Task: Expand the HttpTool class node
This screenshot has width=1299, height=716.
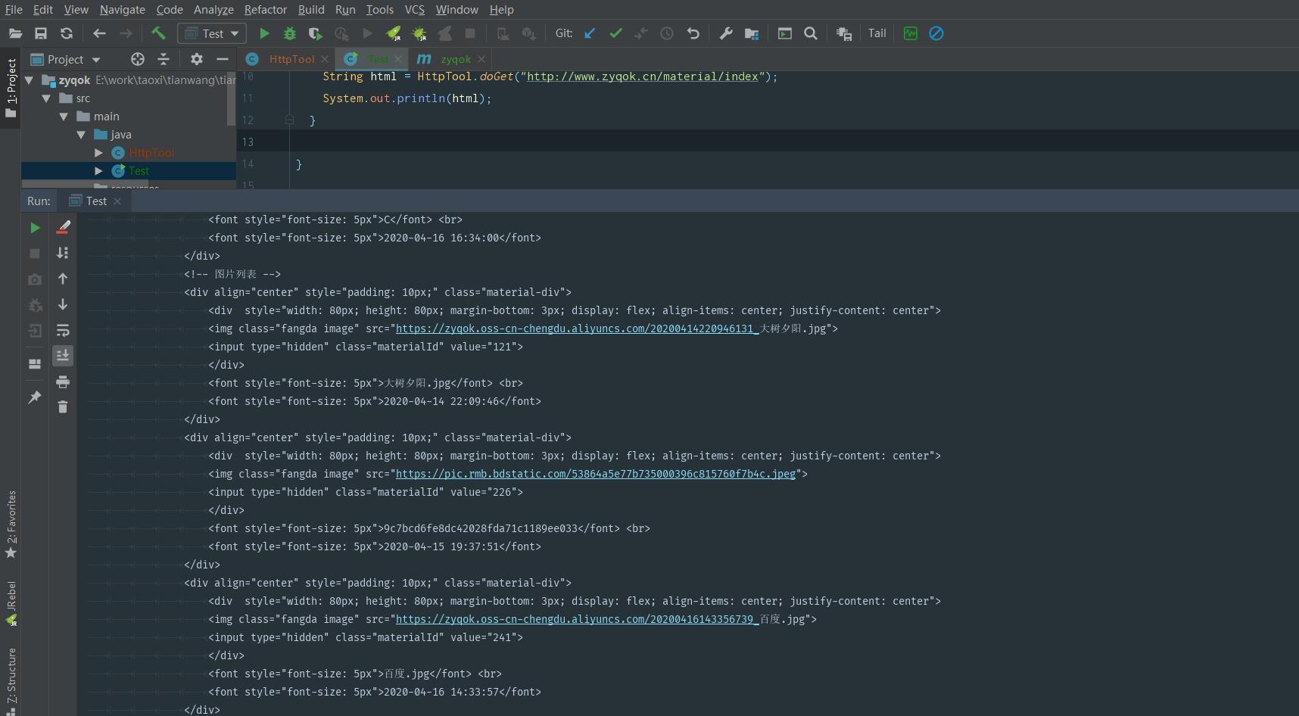Action: pyautogui.click(x=98, y=153)
